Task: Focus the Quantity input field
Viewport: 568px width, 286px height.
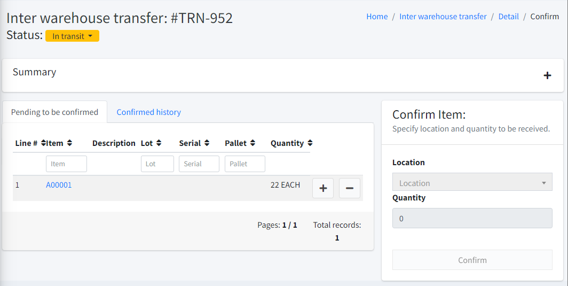Action: click(472, 218)
